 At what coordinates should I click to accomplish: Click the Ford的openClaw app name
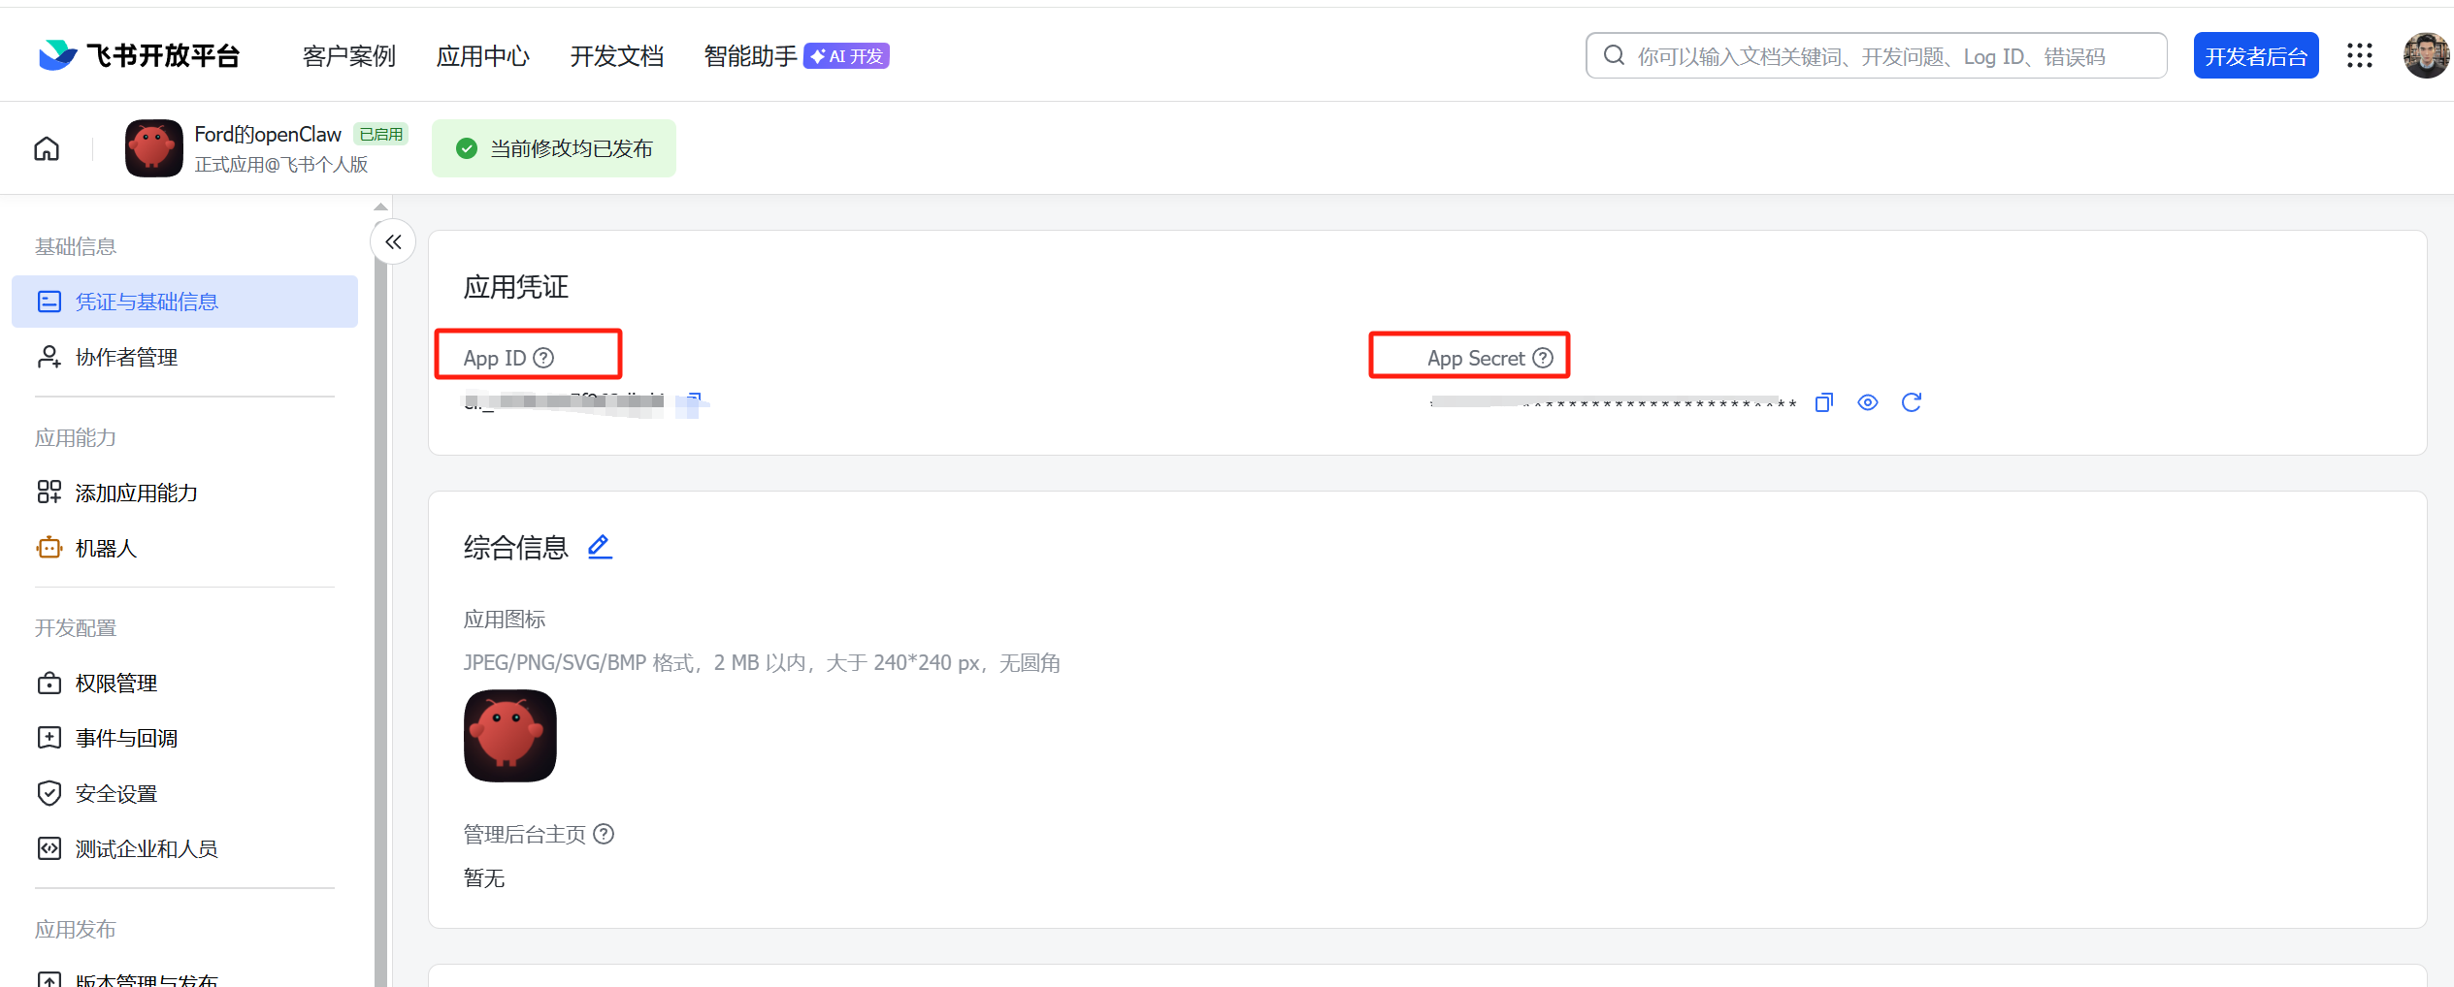(268, 134)
